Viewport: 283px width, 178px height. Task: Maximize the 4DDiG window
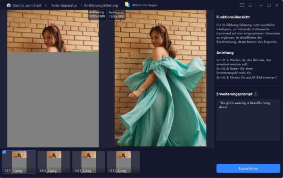coord(269,5)
